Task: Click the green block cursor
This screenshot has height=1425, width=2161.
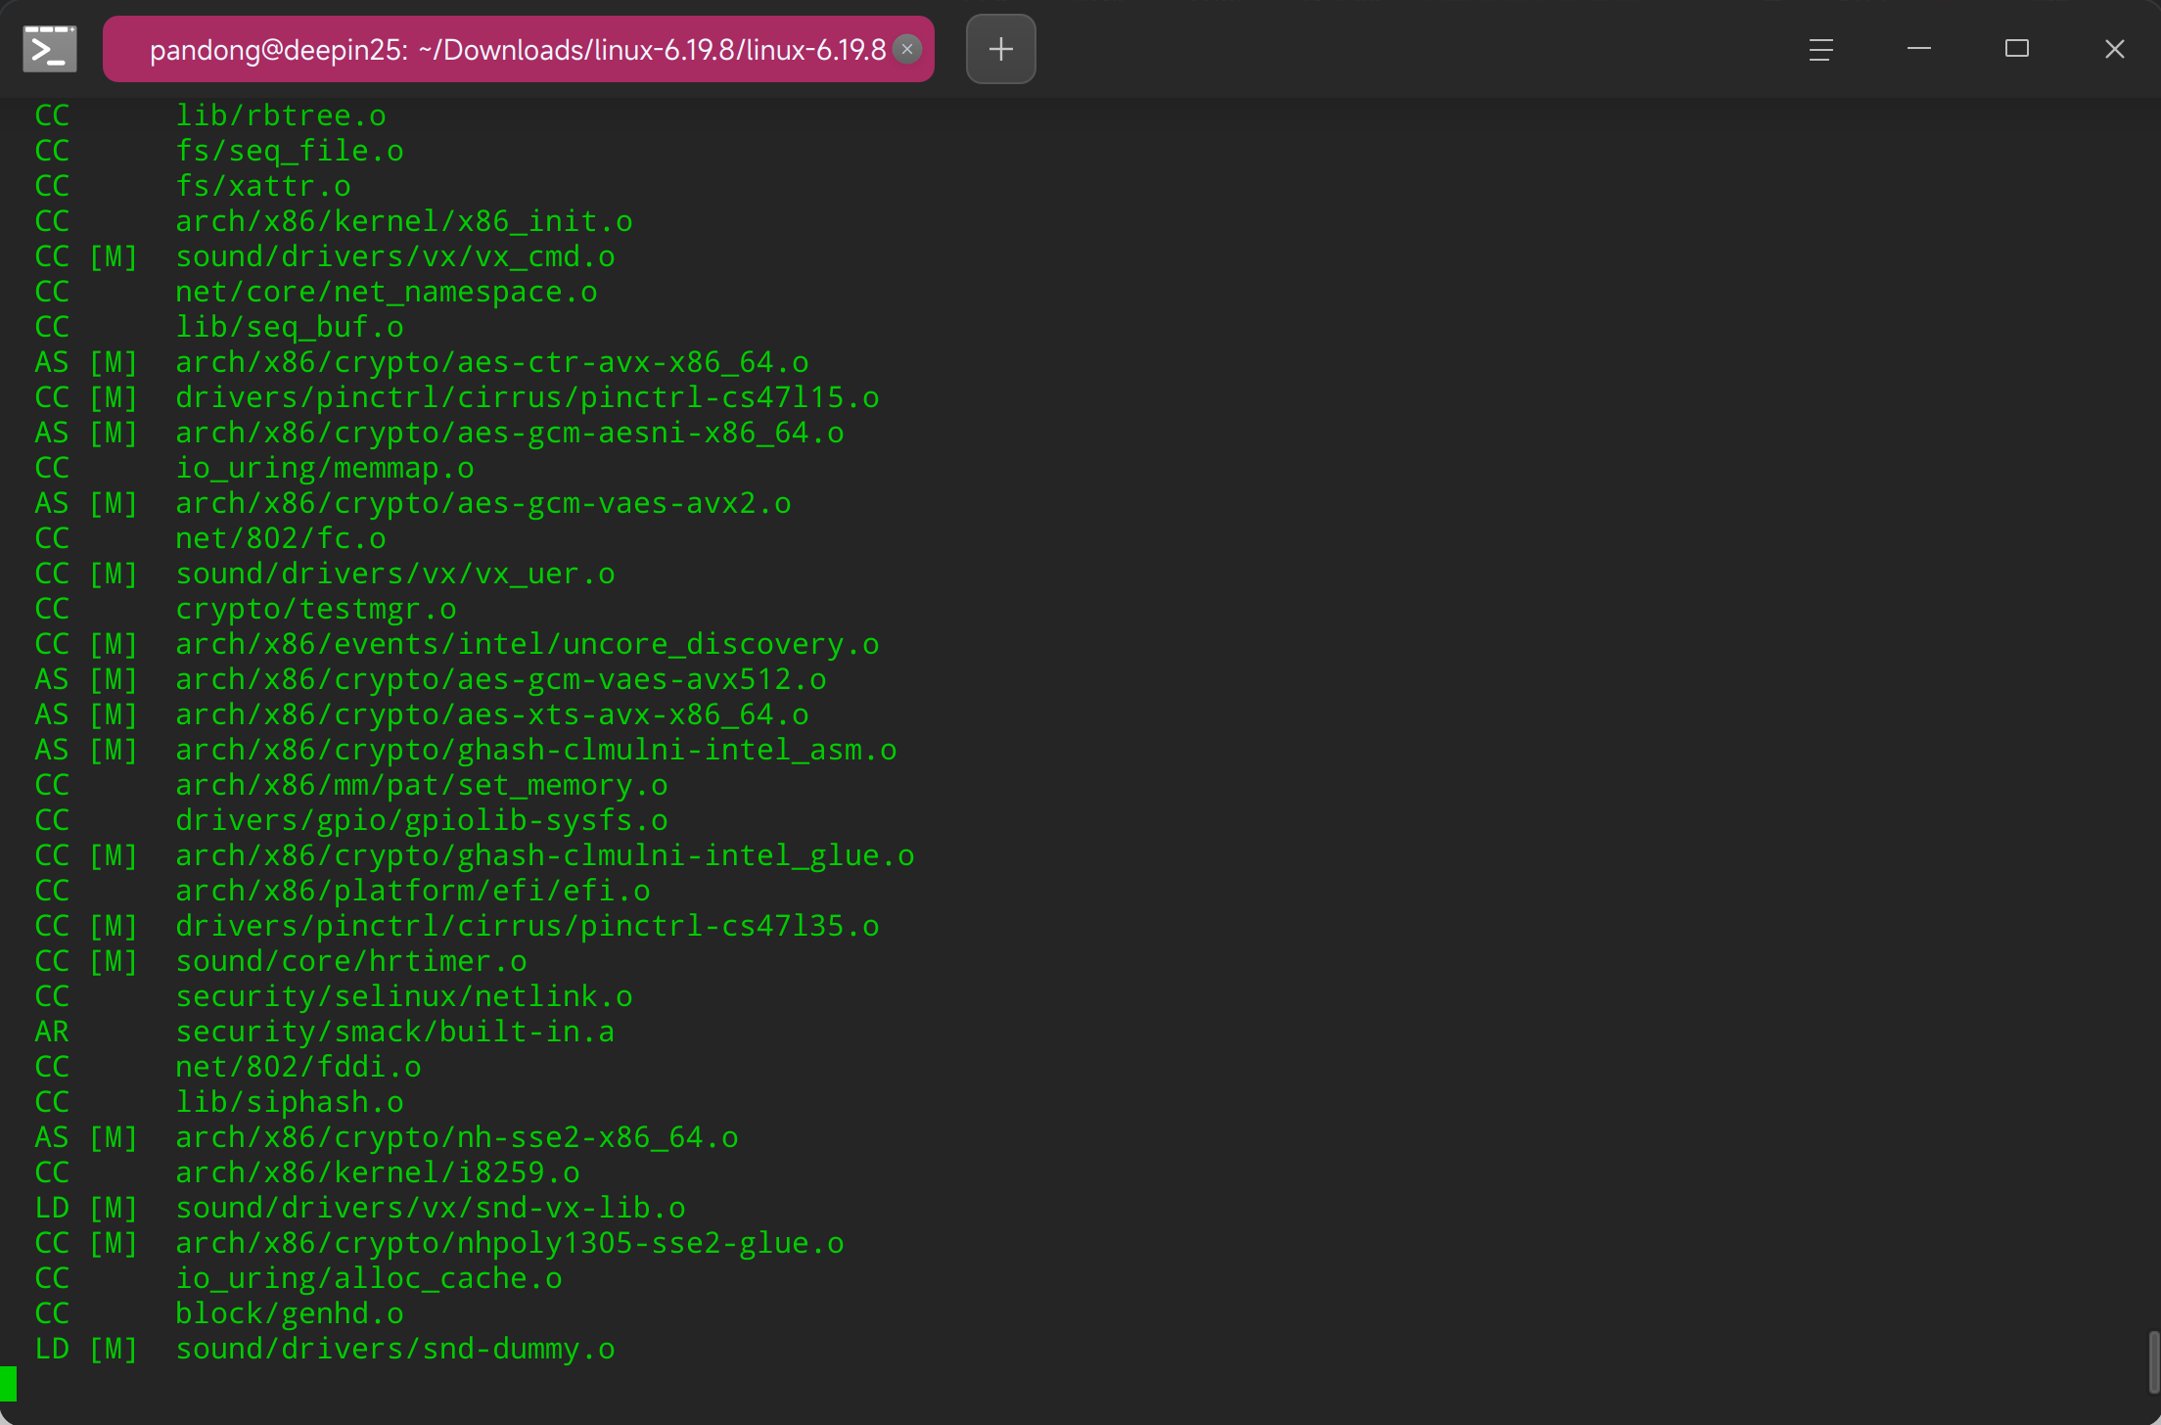Action: point(10,1384)
